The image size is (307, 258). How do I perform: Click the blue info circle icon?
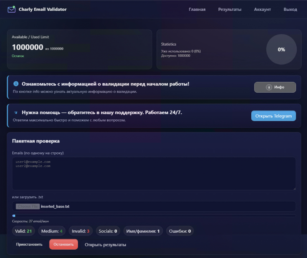pyautogui.click(x=16, y=83)
